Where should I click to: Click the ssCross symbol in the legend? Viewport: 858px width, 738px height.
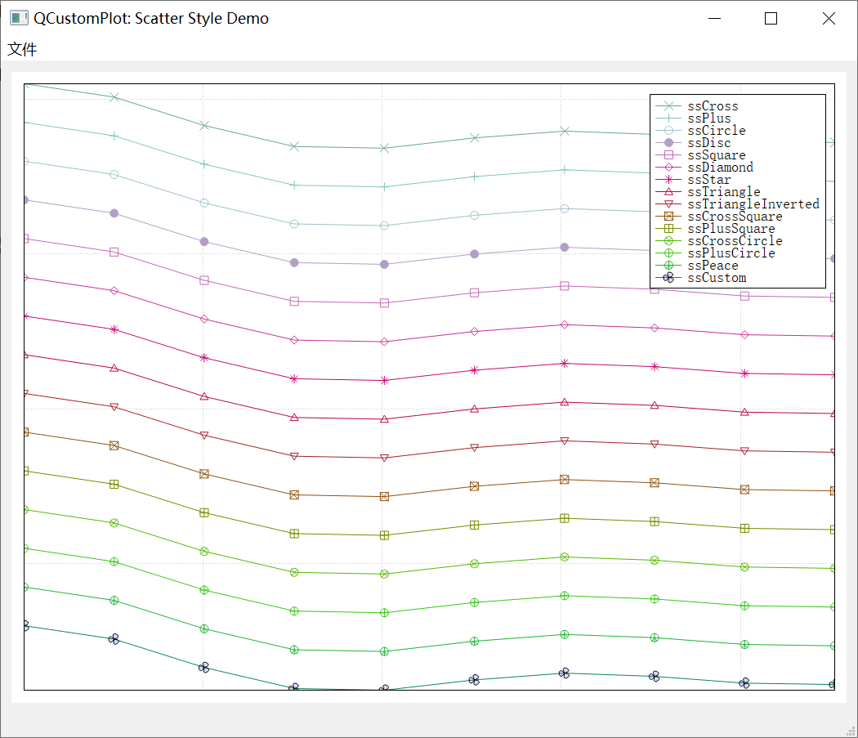click(x=667, y=106)
